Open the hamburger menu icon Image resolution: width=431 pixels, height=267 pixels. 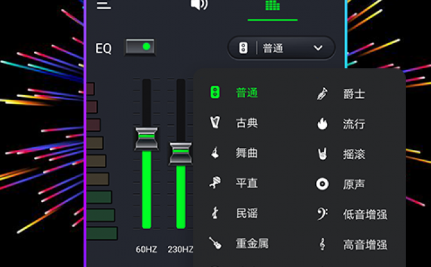point(104,5)
